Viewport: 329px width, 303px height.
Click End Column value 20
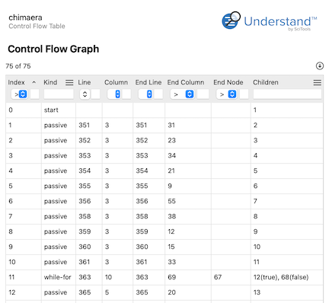[171, 292]
